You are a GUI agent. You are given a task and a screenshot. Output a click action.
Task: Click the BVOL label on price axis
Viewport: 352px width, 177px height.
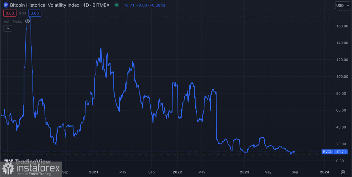(328, 152)
